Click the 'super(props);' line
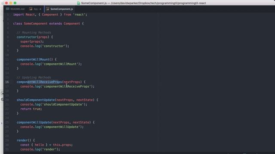This screenshot has height=154, width=275. (x=32, y=41)
